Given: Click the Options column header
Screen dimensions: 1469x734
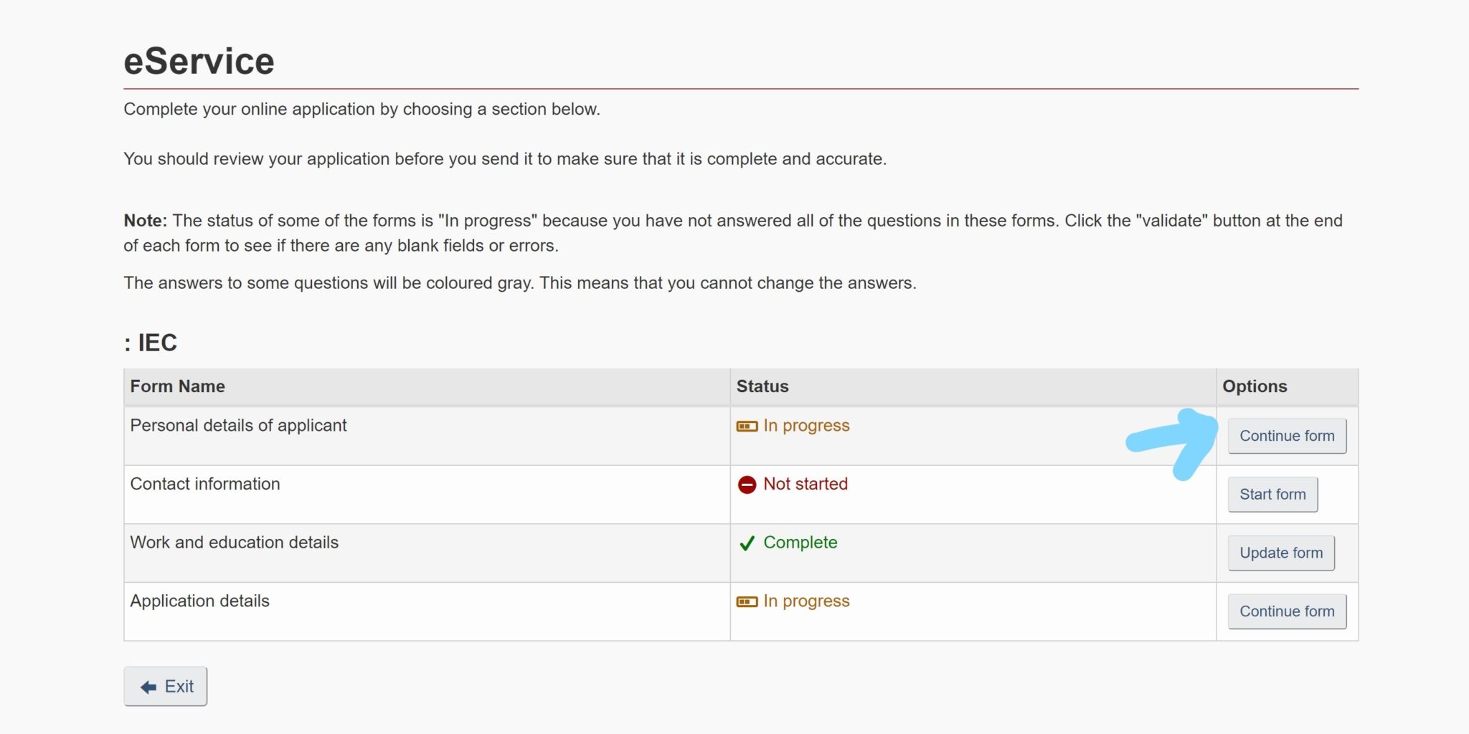Looking at the screenshot, I should pos(1254,386).
